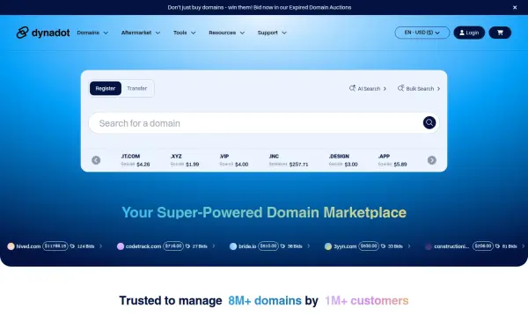528x330 pixels.
Task: Click the 3yyn.com price badge
Action: pos(369,246)
